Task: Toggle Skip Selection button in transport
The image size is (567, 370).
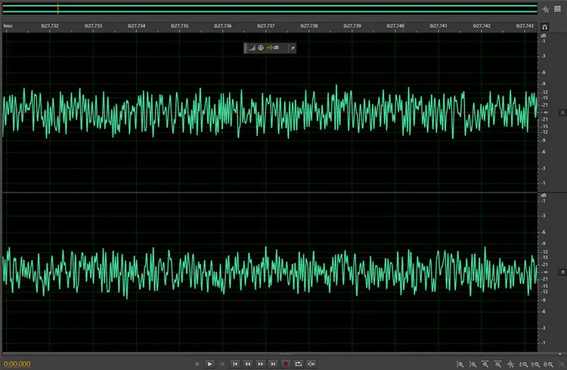Action: (311, 364)
